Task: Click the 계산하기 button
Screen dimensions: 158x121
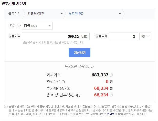Action: click(x=79, y=53)
